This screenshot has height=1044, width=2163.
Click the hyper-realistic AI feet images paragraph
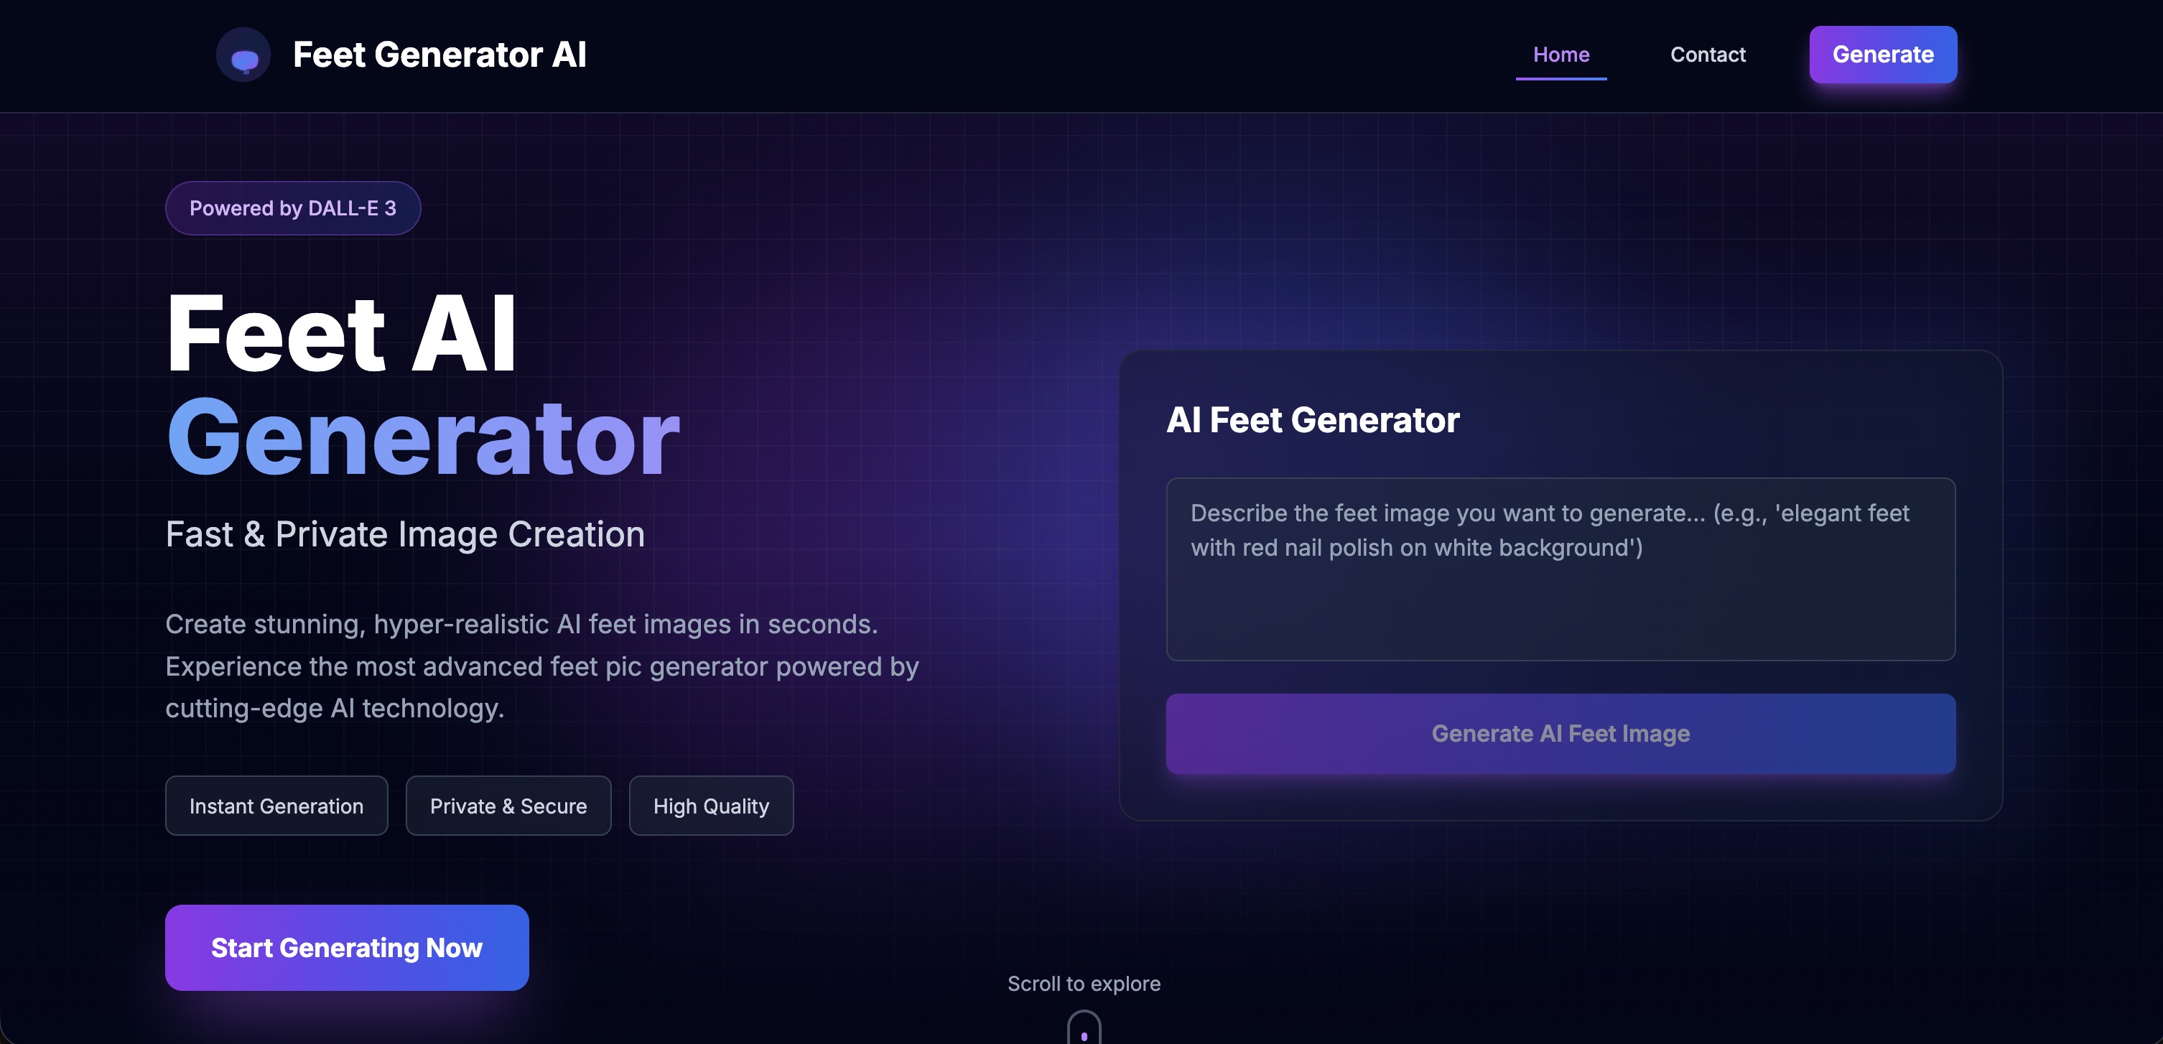tap(542, 666)
